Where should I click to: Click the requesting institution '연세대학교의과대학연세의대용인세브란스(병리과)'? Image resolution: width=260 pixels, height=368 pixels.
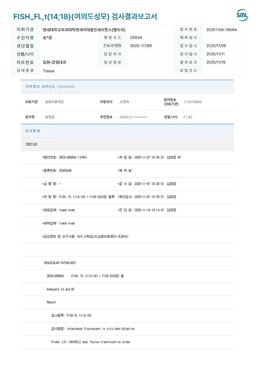[84, 30]
